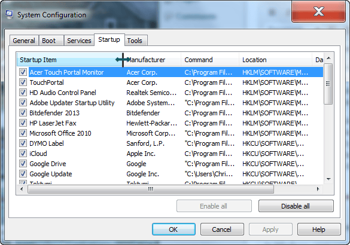Click the vertical scrollbar up arrow
This screenshot has height=245, width=350.
tap(328, 58)
